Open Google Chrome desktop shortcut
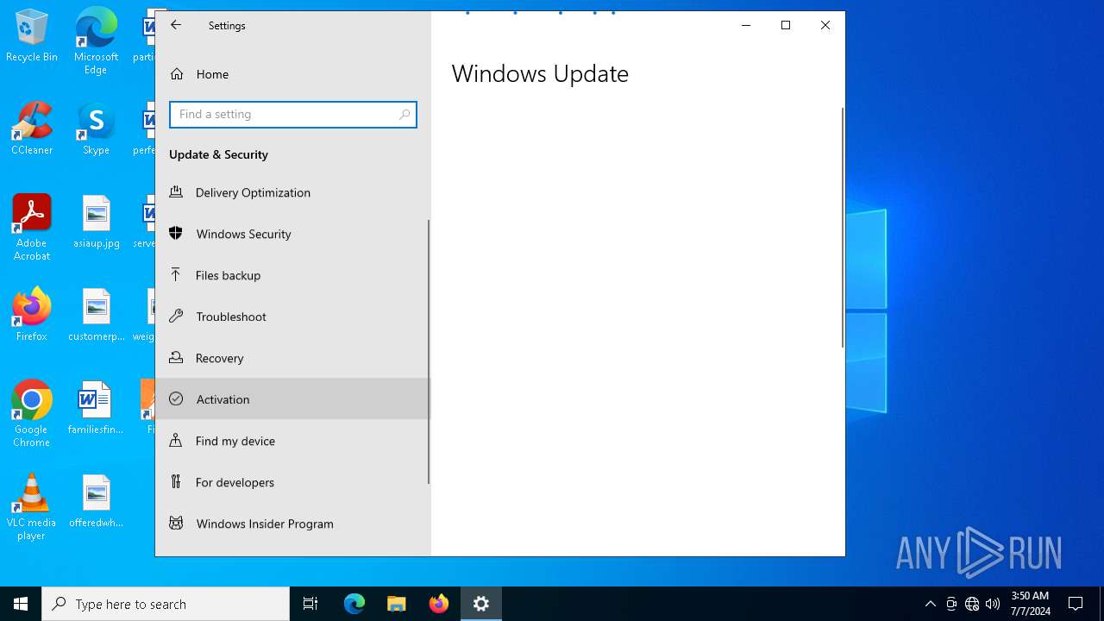This screenshot has height=621, width=1104. click(32, 413)
